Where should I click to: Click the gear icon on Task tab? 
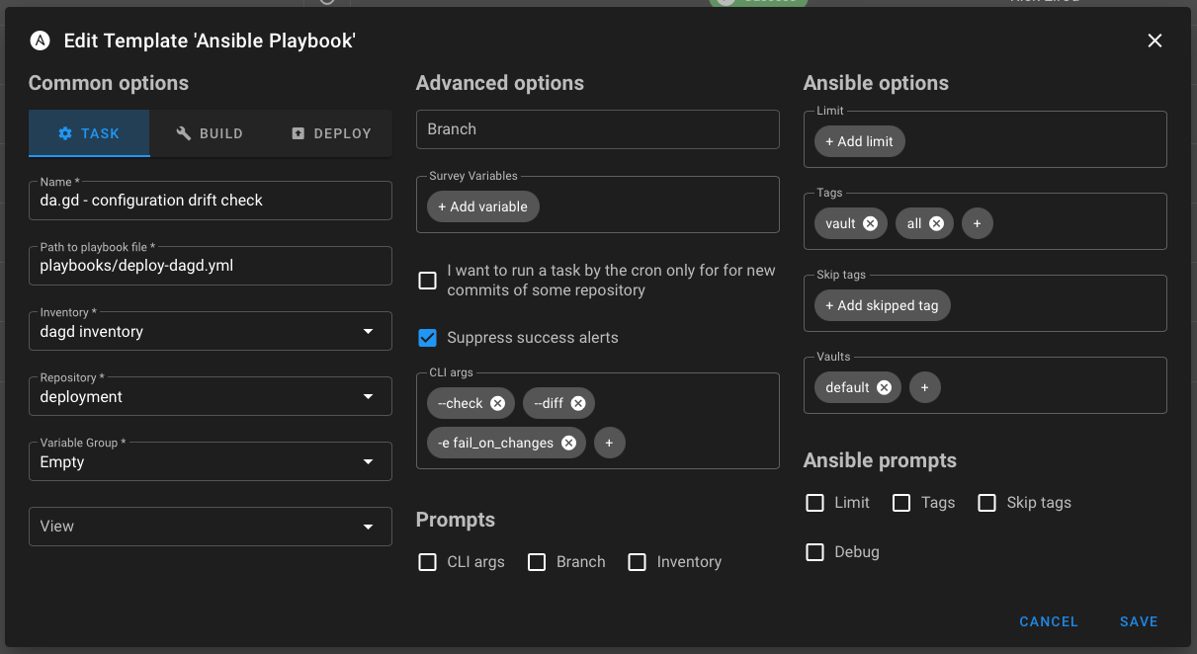[x=65, y=133]
